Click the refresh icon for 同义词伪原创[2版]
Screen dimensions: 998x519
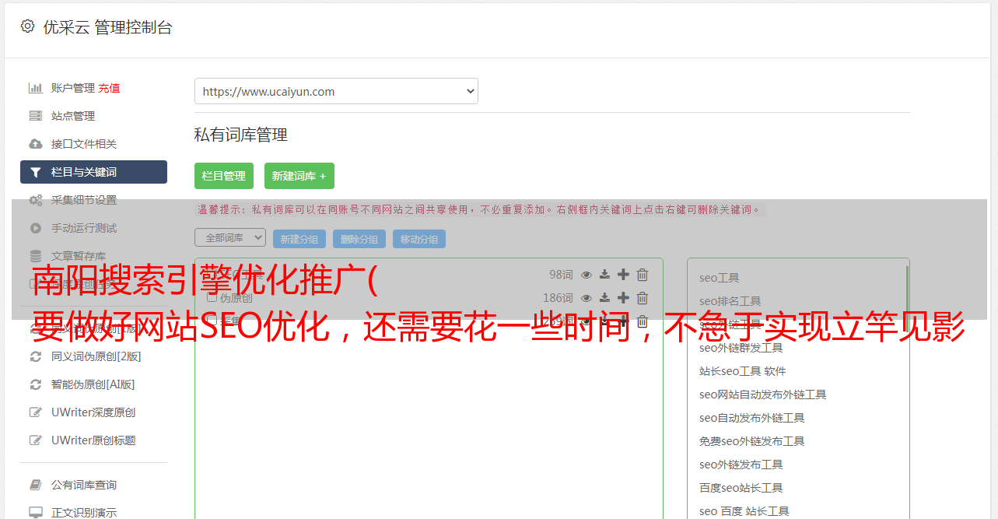click(x=36, y=356)
